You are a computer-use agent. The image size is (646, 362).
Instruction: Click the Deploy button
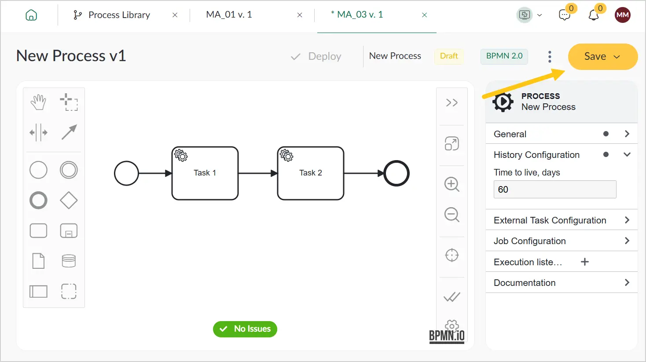pyautogui.click(x=316, y=56)
